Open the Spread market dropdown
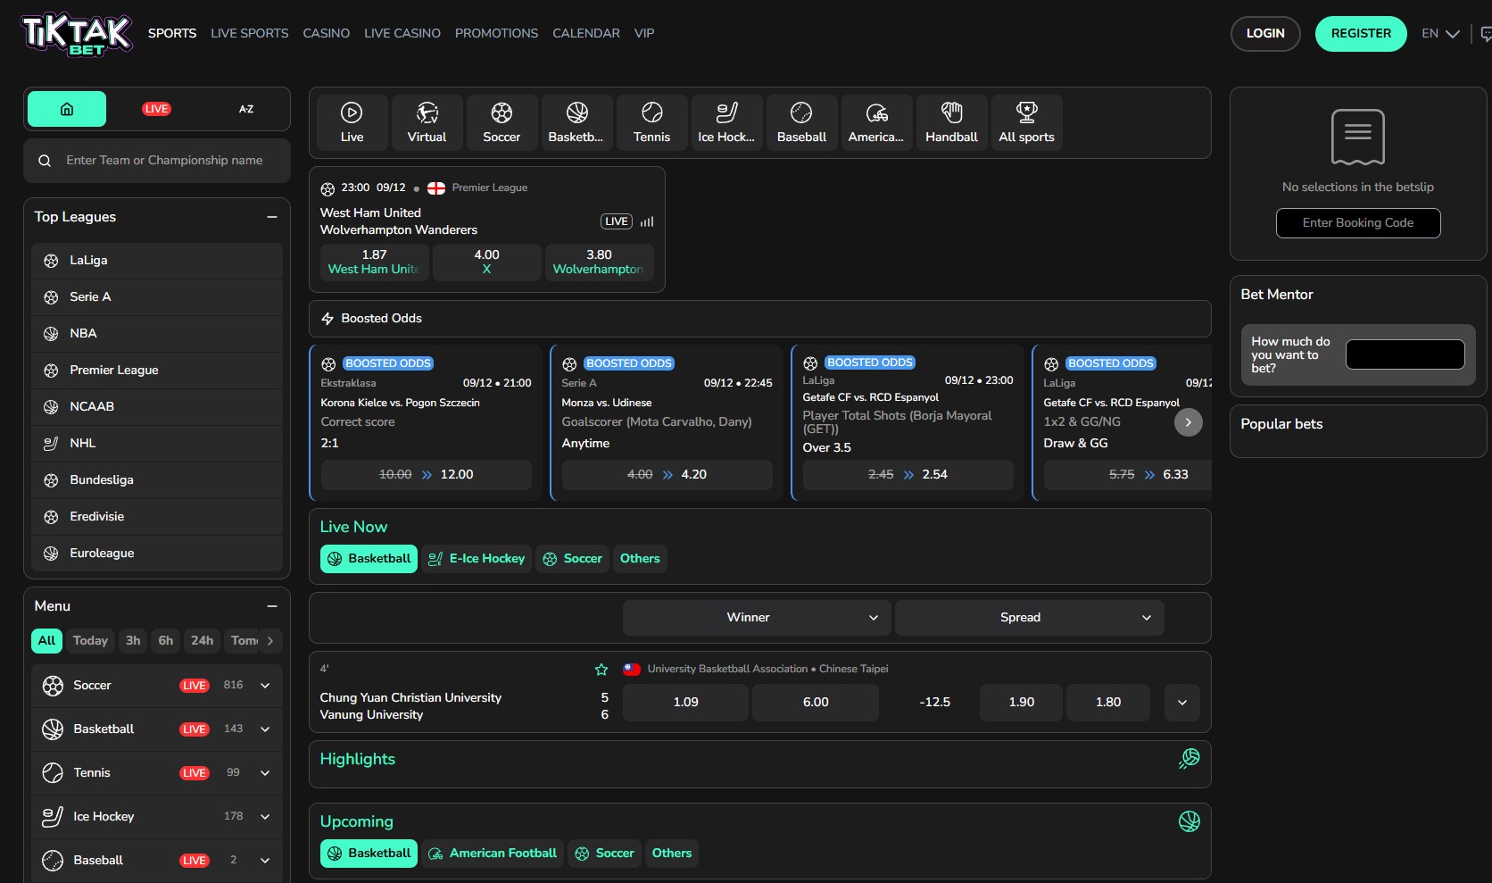Viewport: 1492px width, 883px height. coord(1029,618)
